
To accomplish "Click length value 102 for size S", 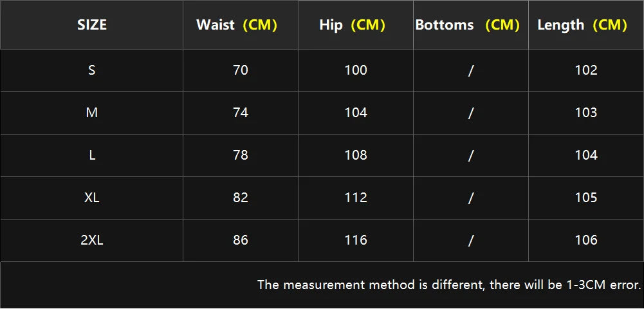I will (x=586, y=70).
